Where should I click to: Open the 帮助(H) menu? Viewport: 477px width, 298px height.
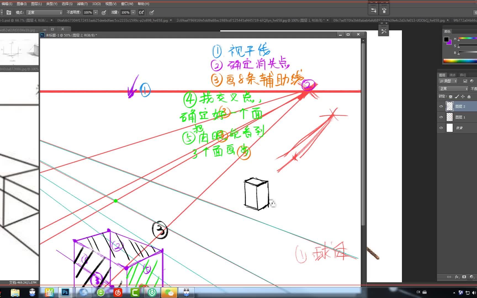pos(143,4)
